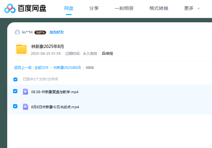Click the video icon of 08.08-林新象复盘与教学.mp4
This screenshot has height=148, width=212.
click(26, 92)
